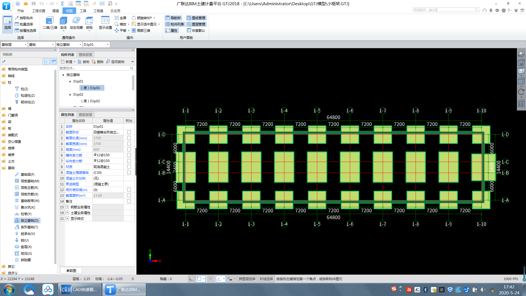Viewport: 526px width, 296px height.
Task: Check the 相对底标高(m) attach checkbox
Action: click(x=129, y=190)
